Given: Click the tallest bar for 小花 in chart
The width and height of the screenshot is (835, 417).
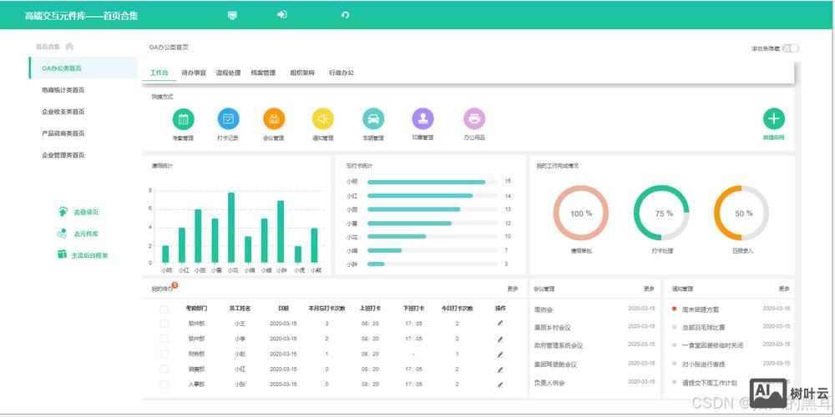Looking at the screenshot, I should (x=231, y=228).
